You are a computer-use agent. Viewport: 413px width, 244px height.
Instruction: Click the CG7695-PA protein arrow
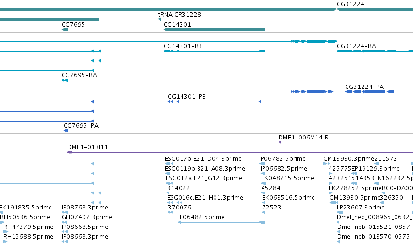66,131
